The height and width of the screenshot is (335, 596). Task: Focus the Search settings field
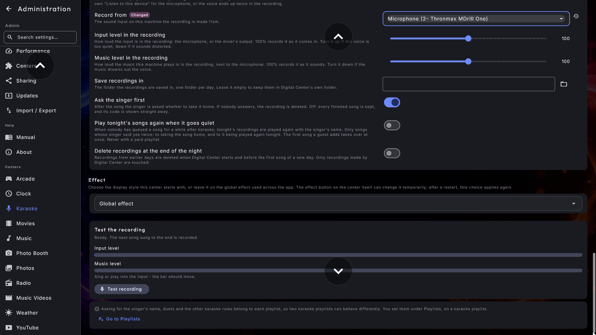tap(40, 37)
